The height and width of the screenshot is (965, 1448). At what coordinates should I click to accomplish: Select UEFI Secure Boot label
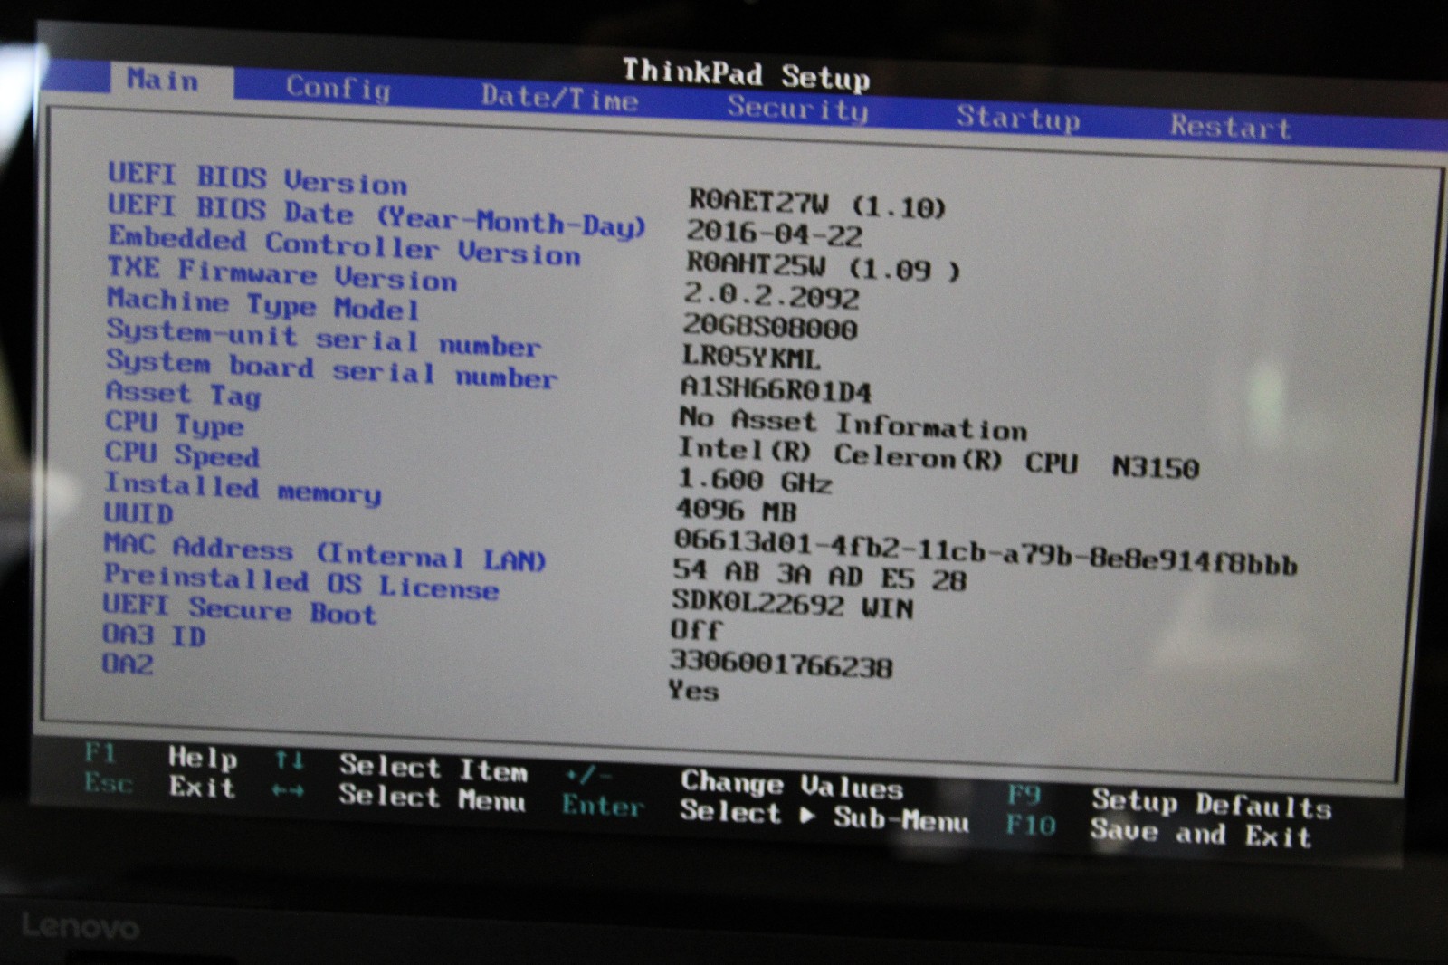239,608
